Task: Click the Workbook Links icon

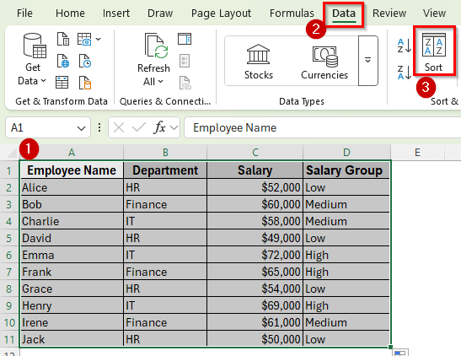Action: click(x=185, y=83)
